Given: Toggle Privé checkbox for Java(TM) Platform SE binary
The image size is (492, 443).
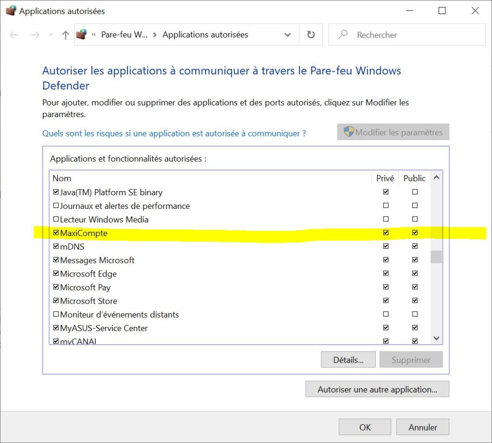Looking at the screenshot, I should click(x=386, y=192).
